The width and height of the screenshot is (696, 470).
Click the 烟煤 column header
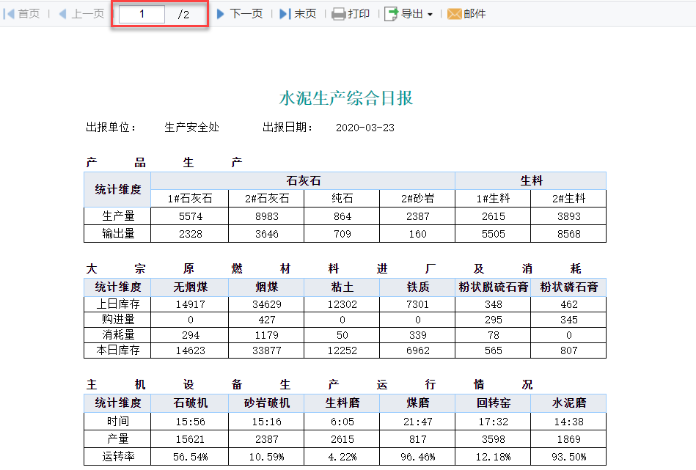coord(266,287)
